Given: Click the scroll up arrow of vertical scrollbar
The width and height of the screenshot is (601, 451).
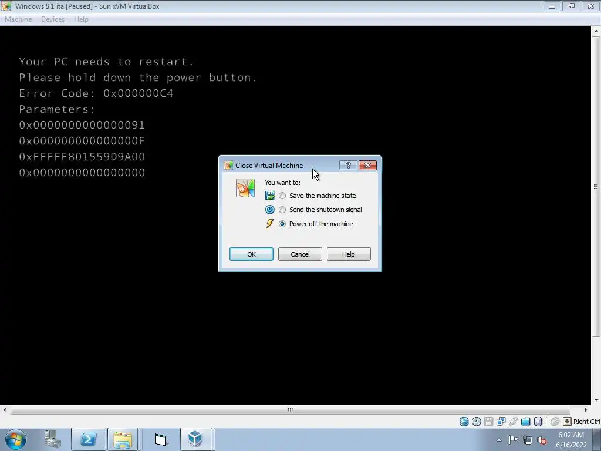Looking at the screenshot, I should [x=596, y=31].
